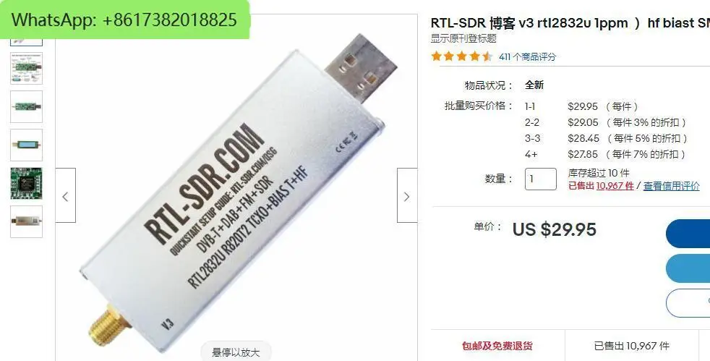
Task: Focus the 数量 quantity input box
Action: click(x=541, y=179)
